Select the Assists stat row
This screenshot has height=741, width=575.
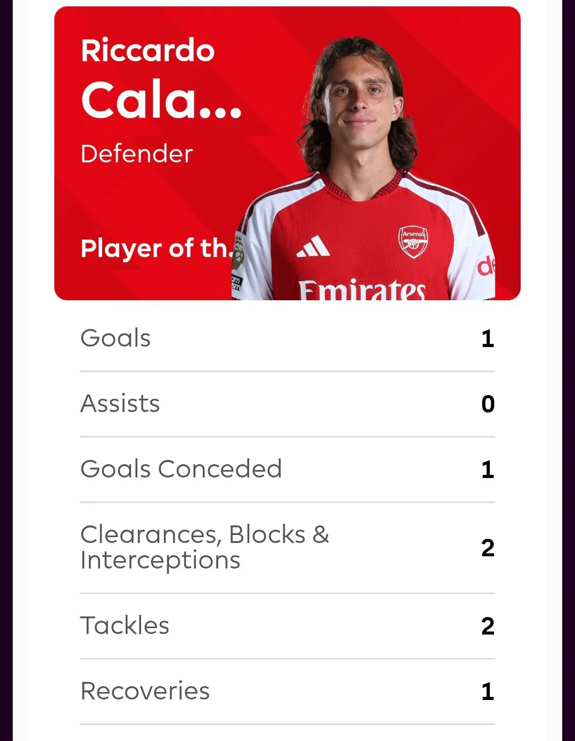287,404
